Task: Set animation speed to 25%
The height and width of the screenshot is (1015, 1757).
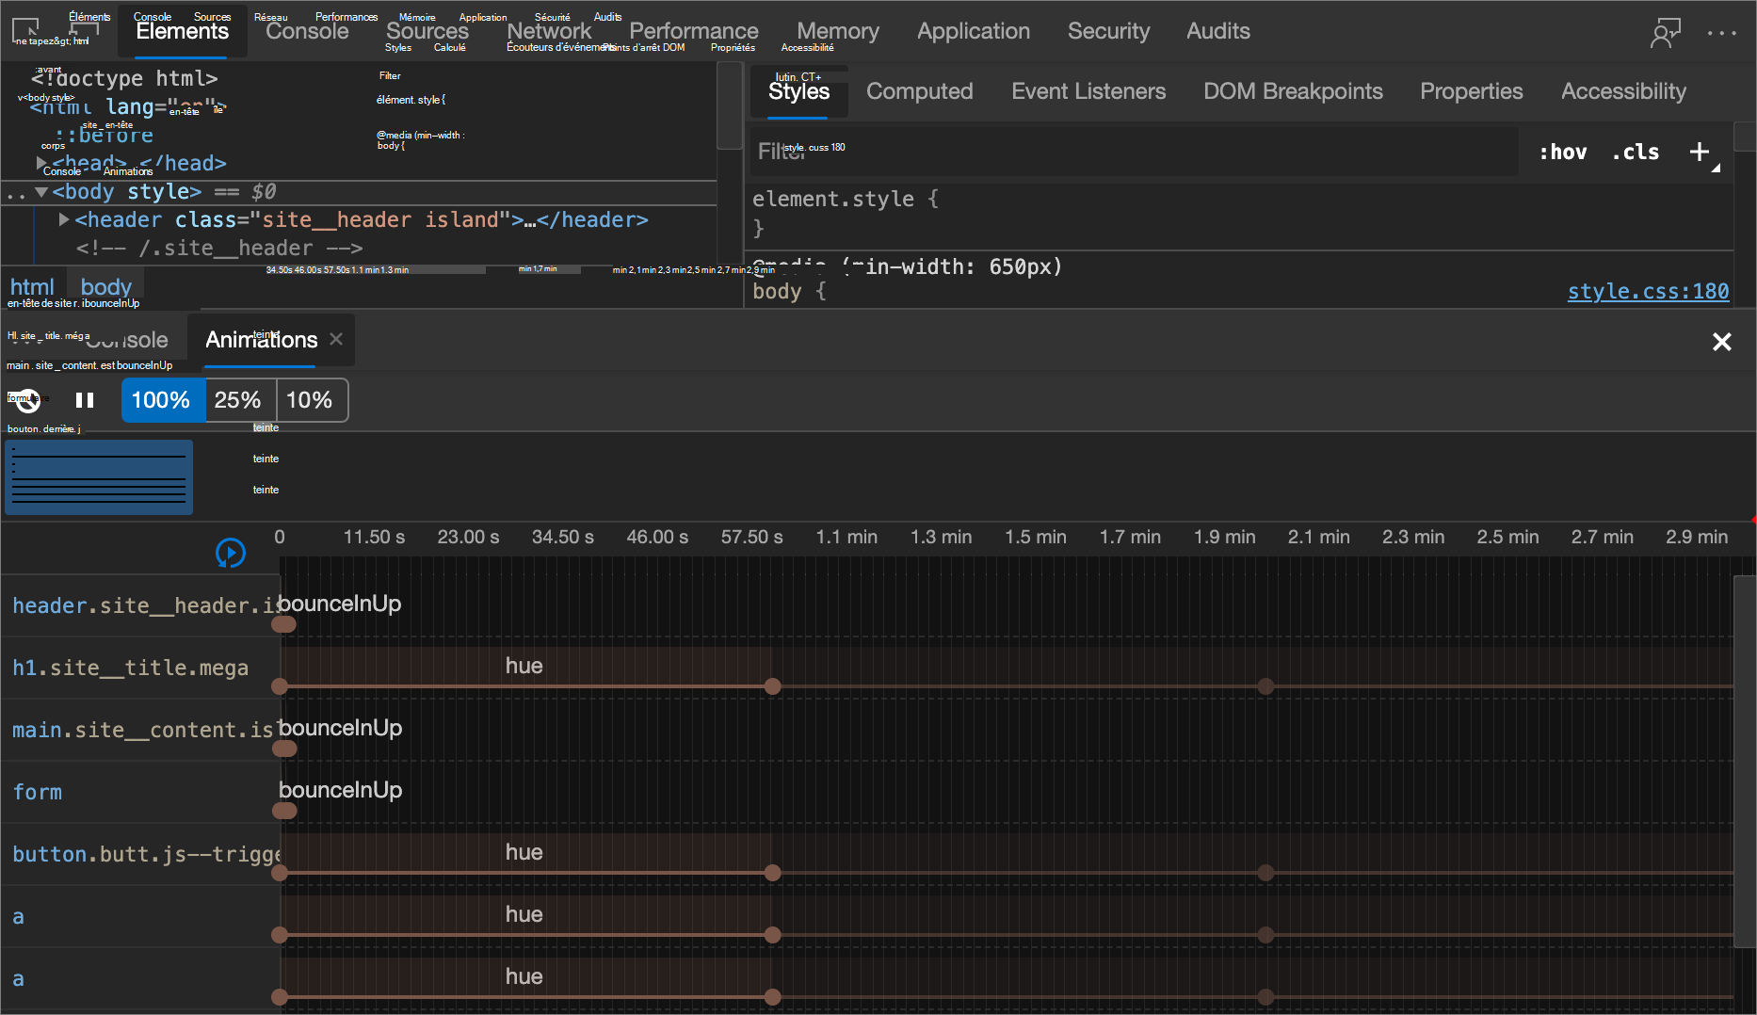Action: (x=237, y=400)
